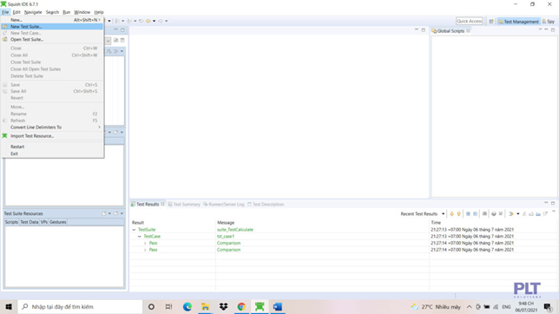Select the Test Data resources tab
The height and width of the screenshot is (314, 559).
(x=30, y=222)
